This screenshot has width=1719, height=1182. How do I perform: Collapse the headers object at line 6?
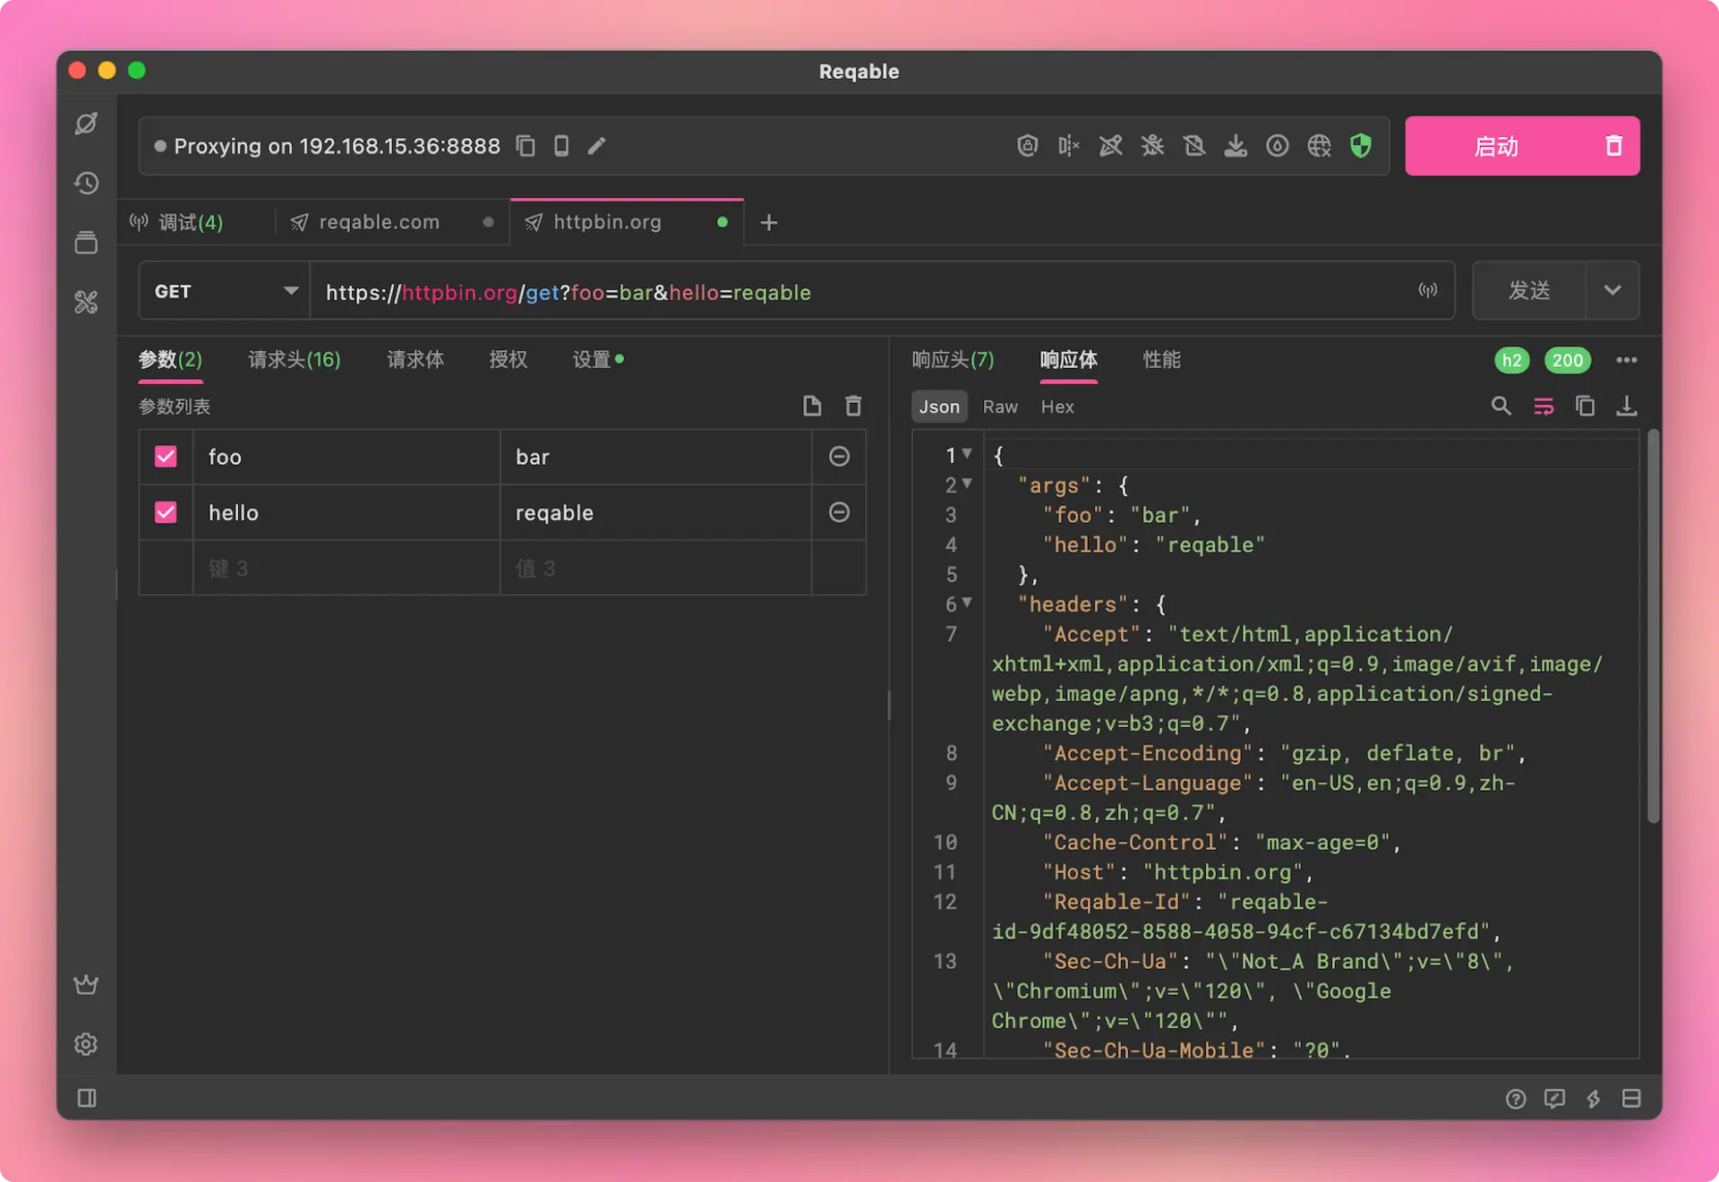(x=967, y=603)
